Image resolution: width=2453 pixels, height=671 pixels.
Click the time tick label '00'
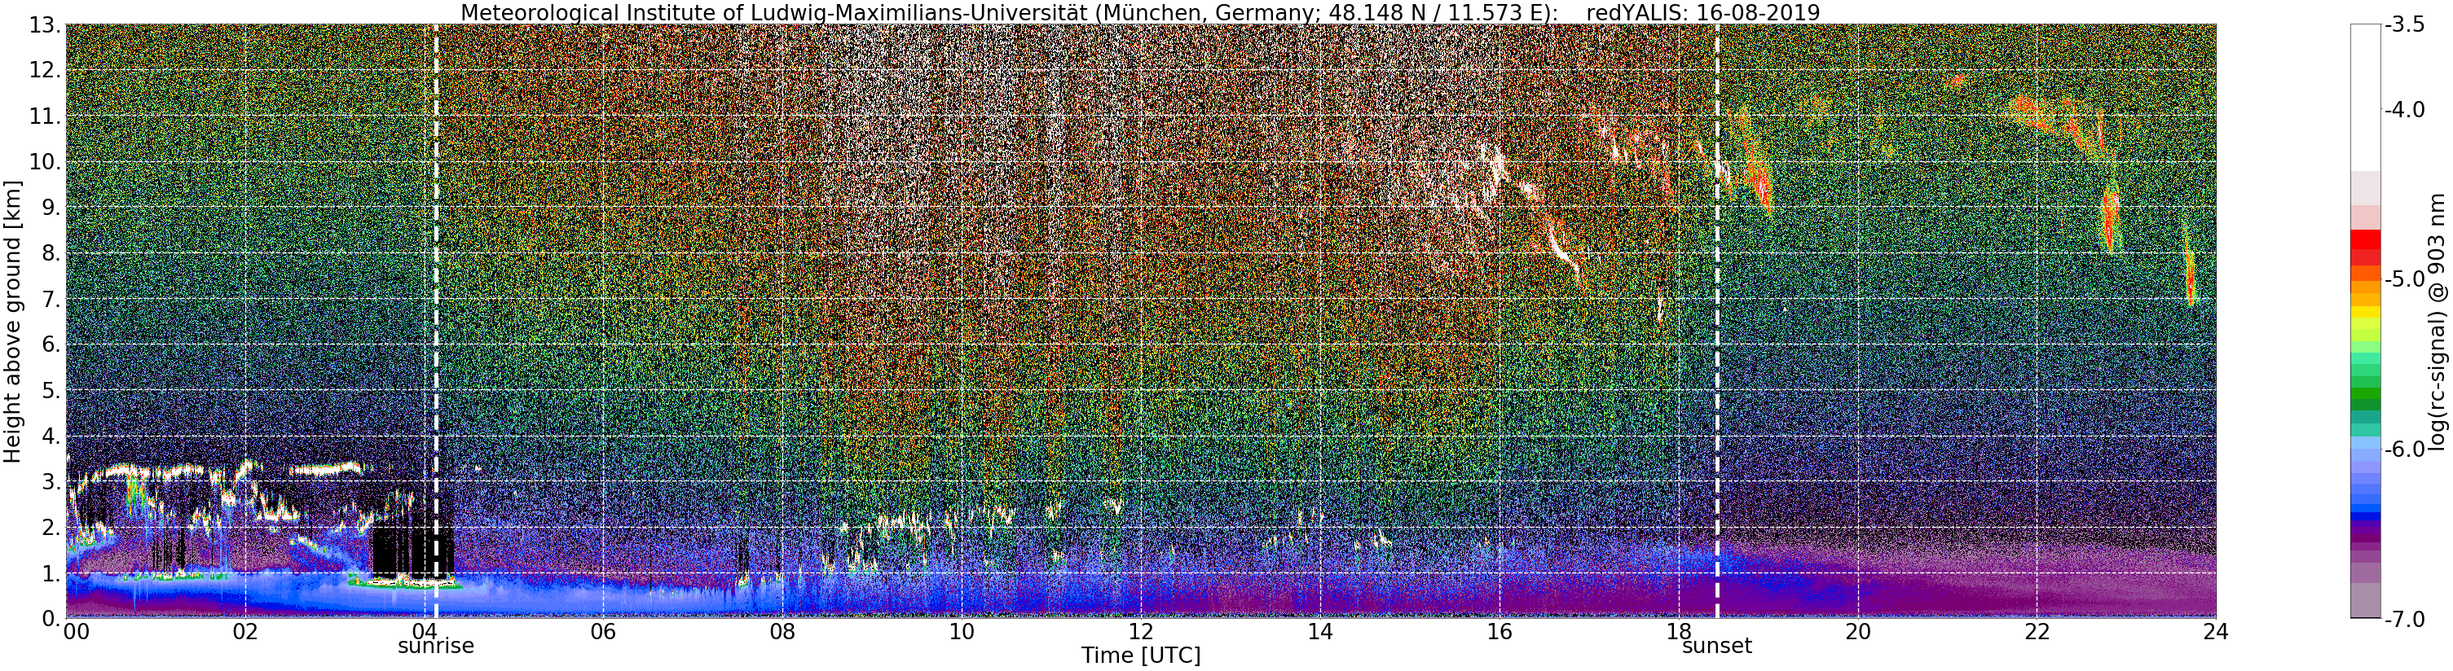(76, 632)
